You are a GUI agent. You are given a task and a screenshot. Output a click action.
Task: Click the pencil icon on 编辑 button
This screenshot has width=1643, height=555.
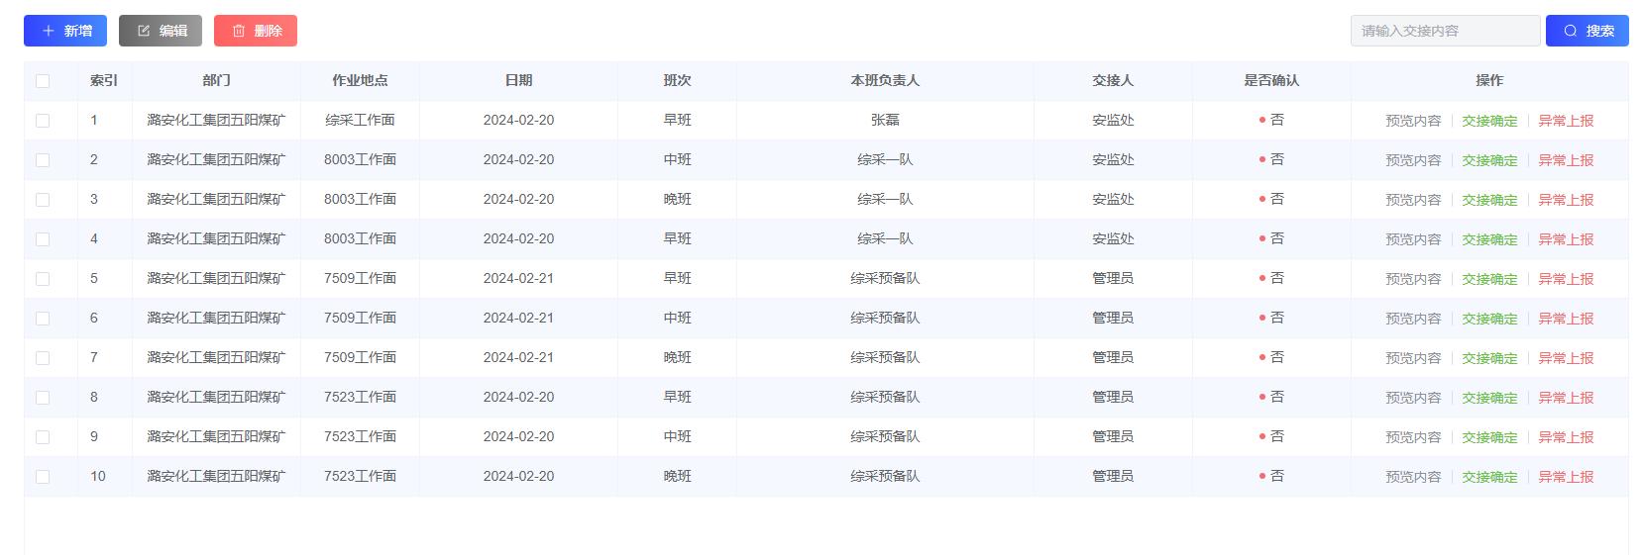point(144,31)
